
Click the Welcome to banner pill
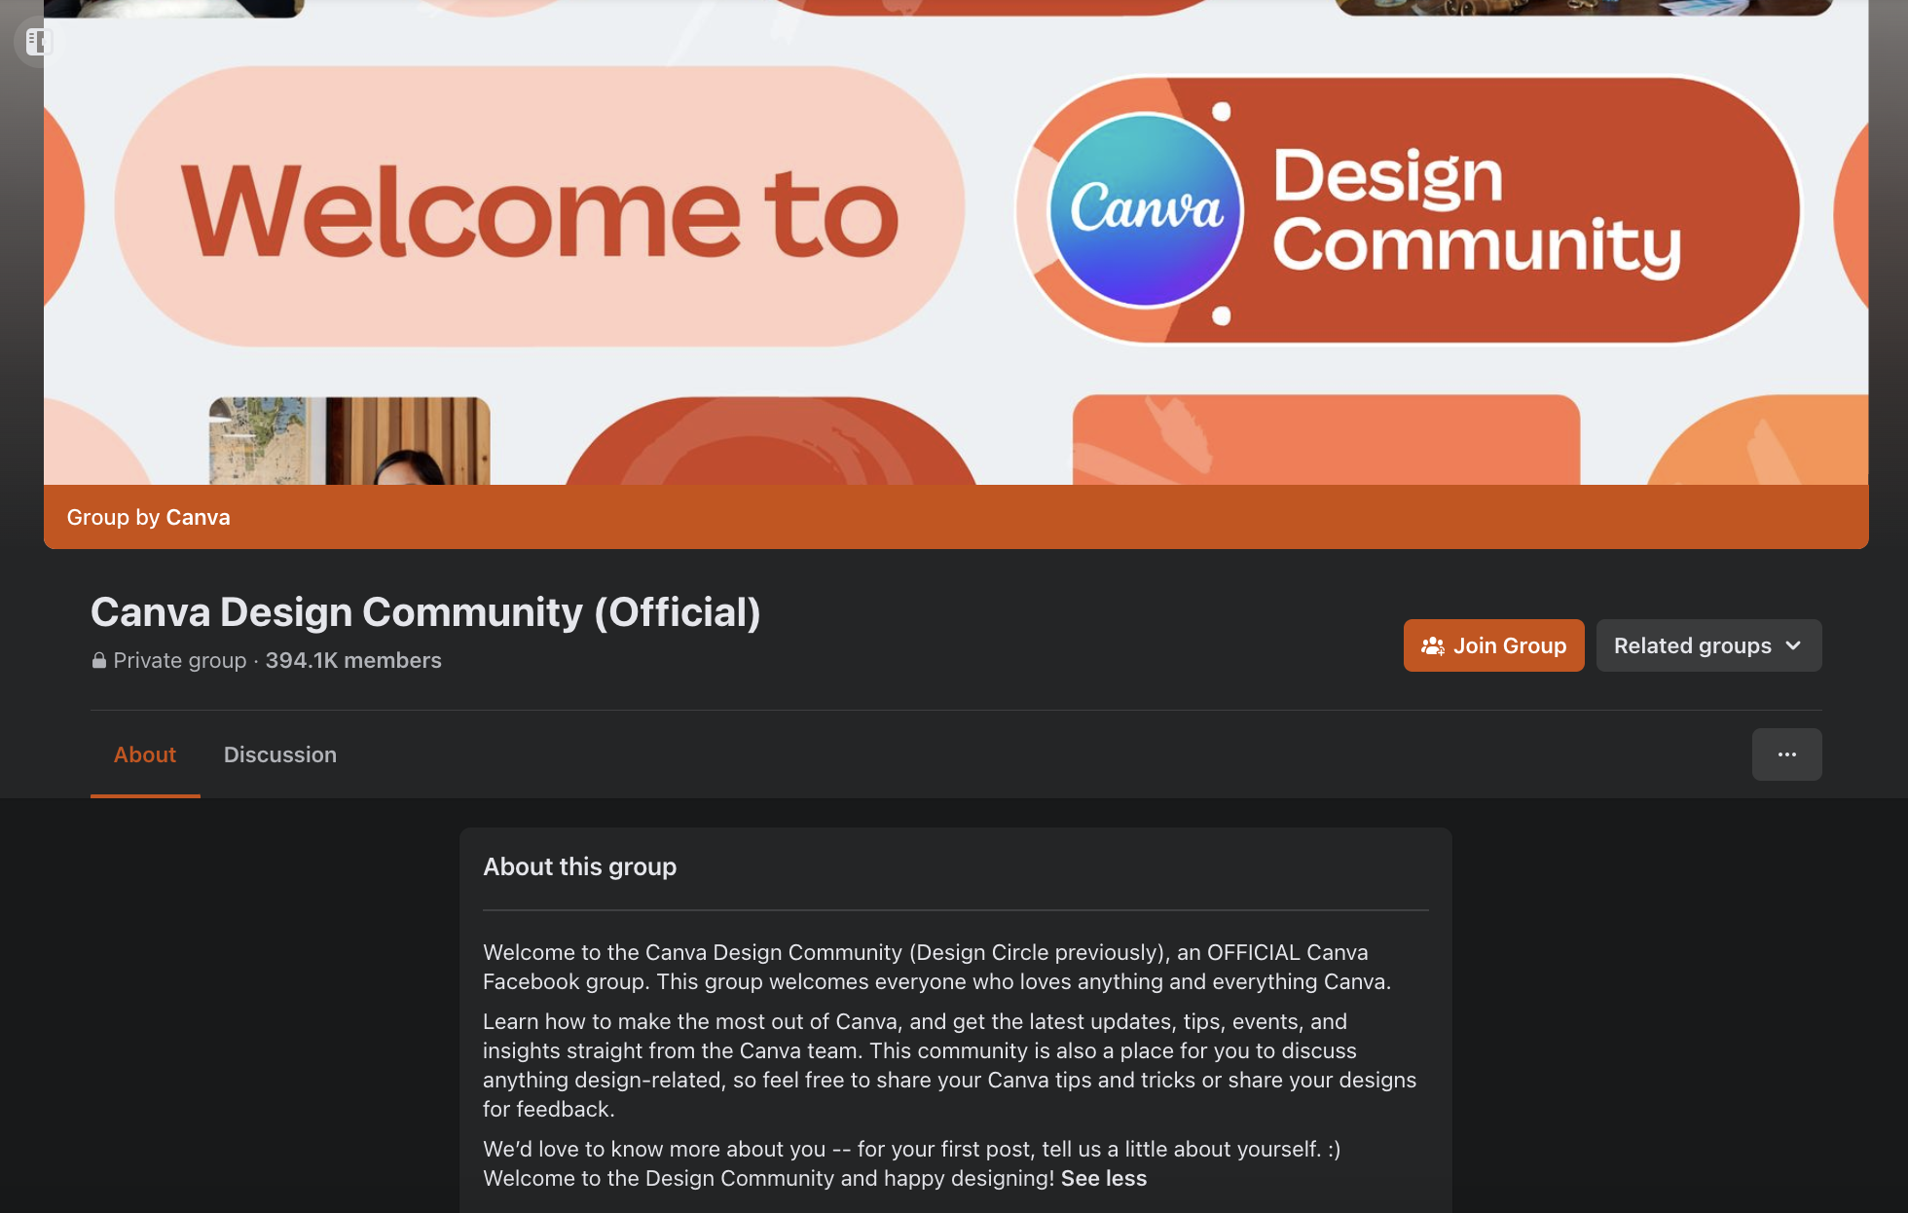[x=539, y=206]
